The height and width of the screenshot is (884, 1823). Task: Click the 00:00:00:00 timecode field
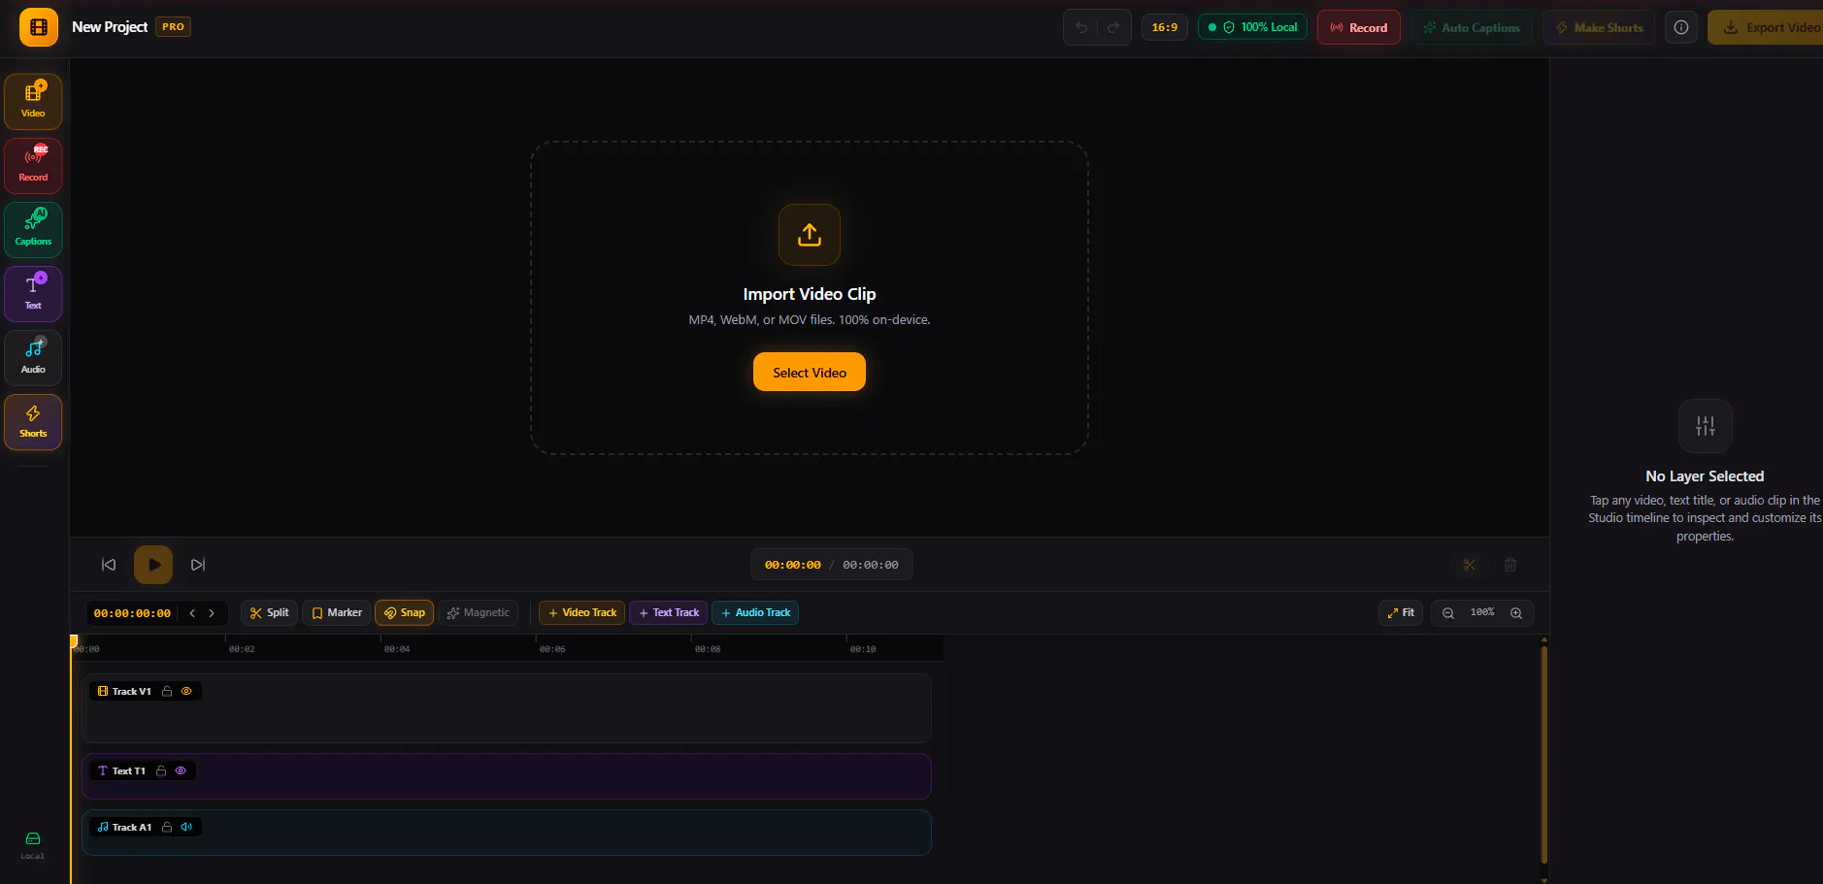(x=132, y=613)
